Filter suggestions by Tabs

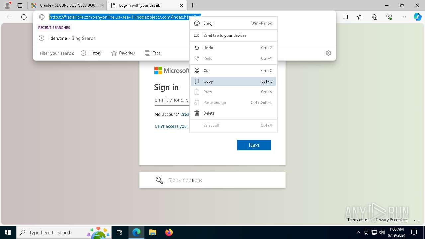[152, 53]
